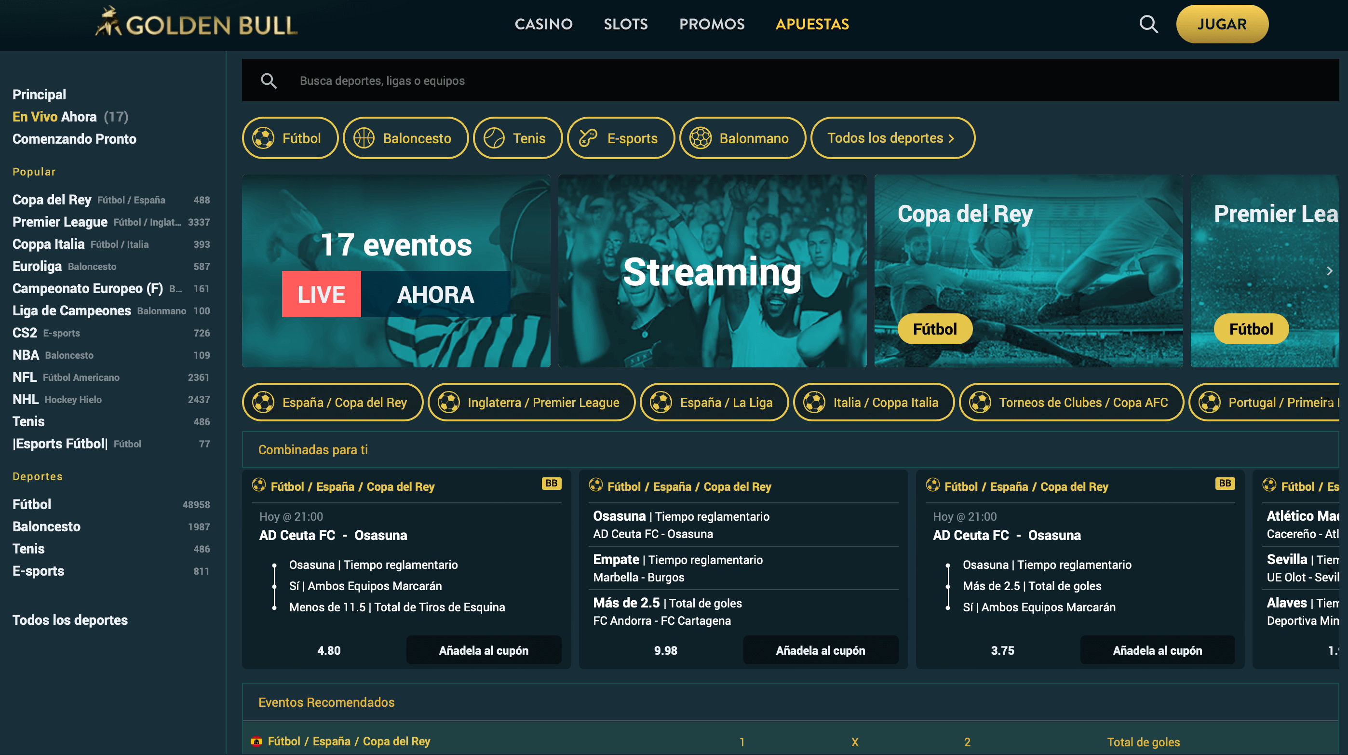Select the Baloncesto sport chip
Viewport: 1348px width, 755px height.
tap(405, 138)
